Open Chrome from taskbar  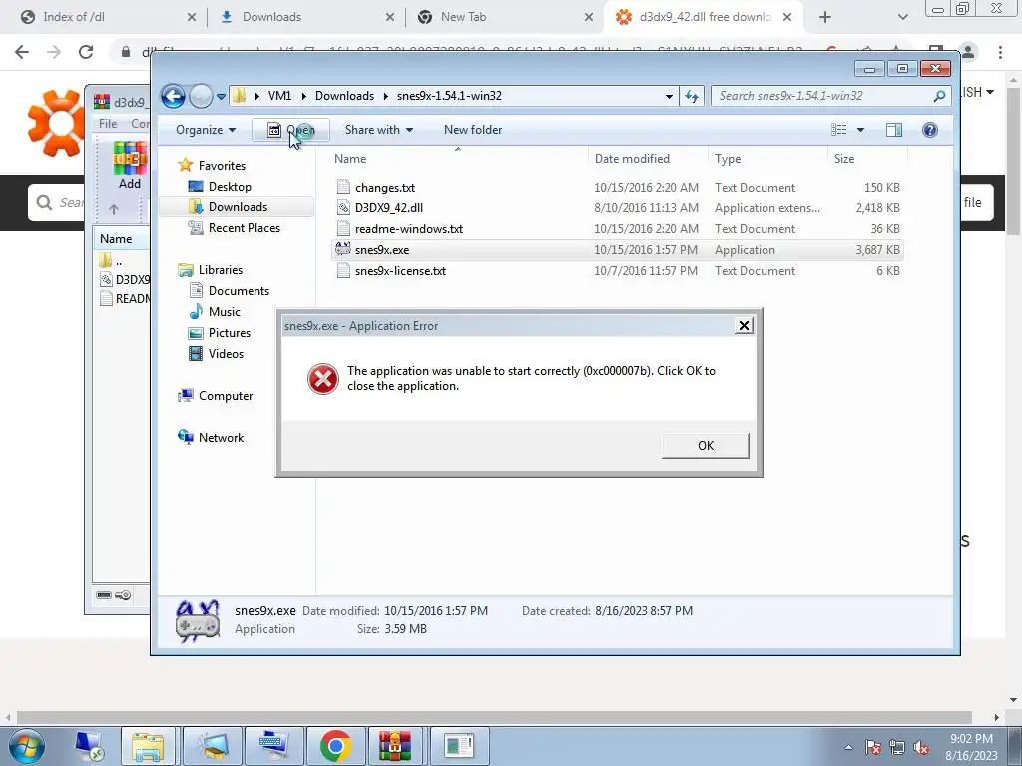click(335, 746)
